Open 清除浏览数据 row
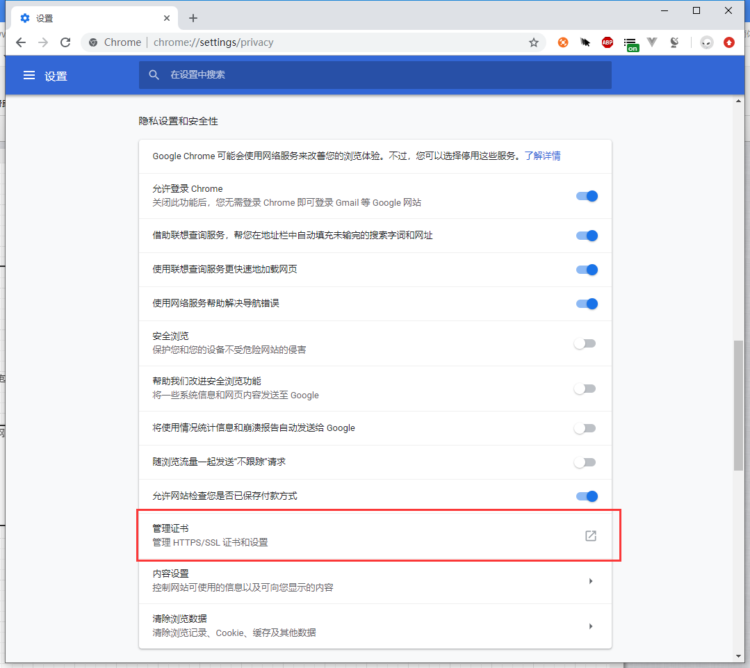The width and height of the screenshot is (750, 668). pyautogui.click(x=375, y=626)
